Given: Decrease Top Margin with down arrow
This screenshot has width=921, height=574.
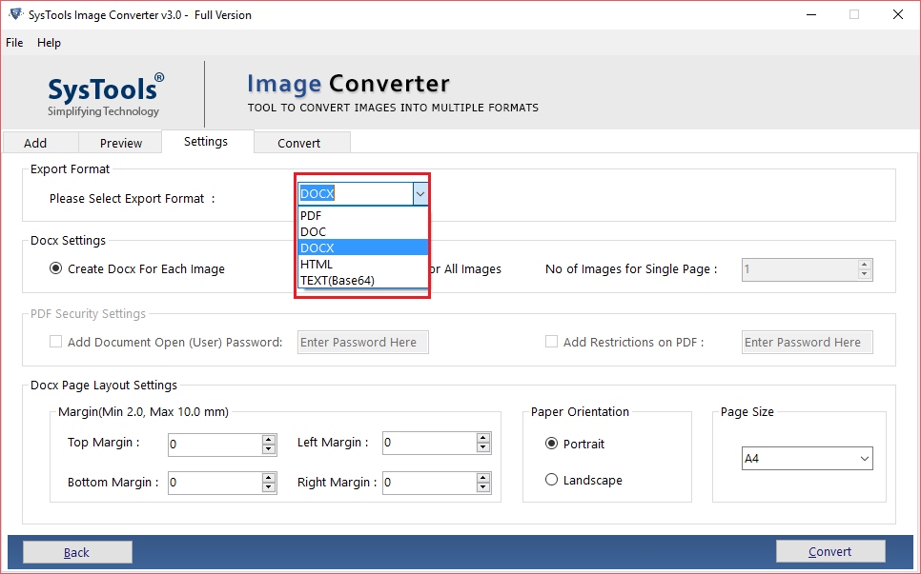Looking at the screenshot, I should pos(269,449).
